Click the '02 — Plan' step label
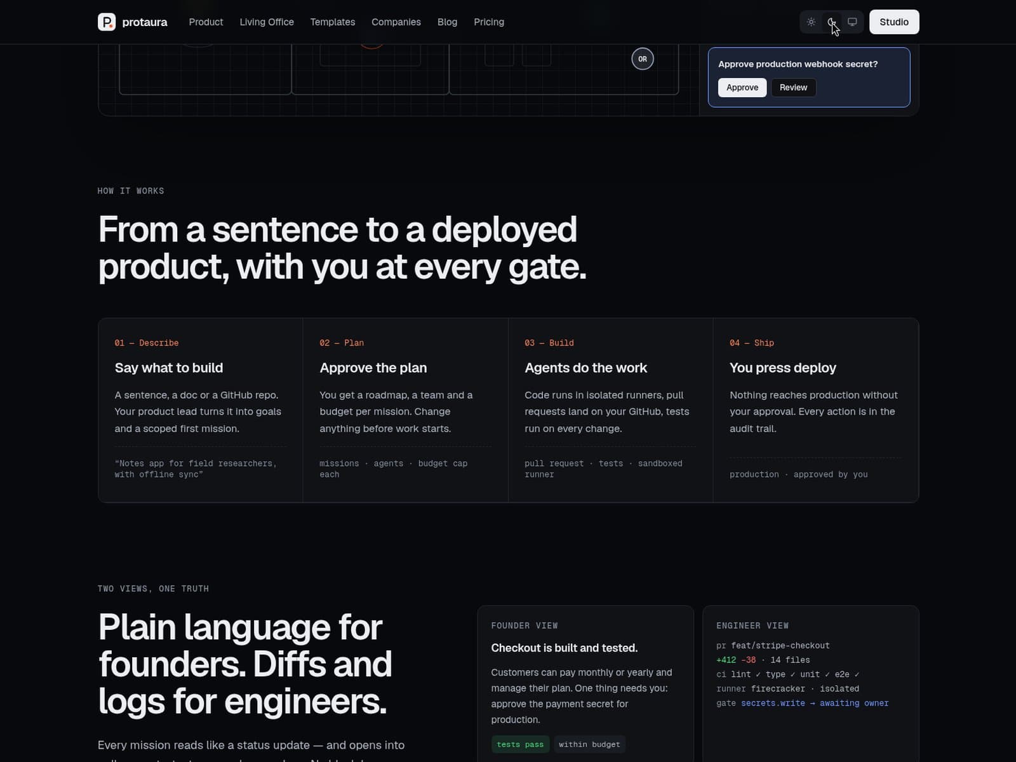The width and height of the screenshot is (1016, 762). [342, 343]
